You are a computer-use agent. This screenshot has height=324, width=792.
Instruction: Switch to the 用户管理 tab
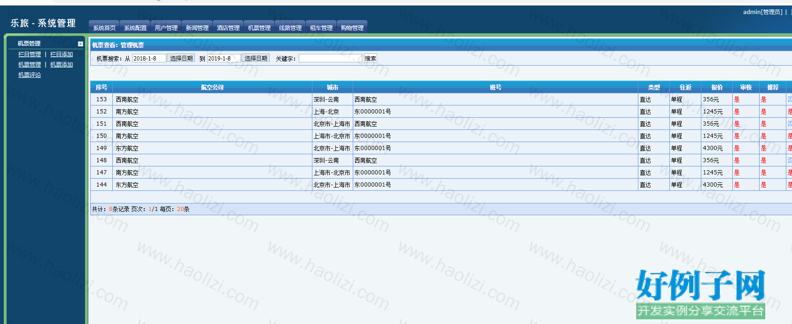(166, 28)
